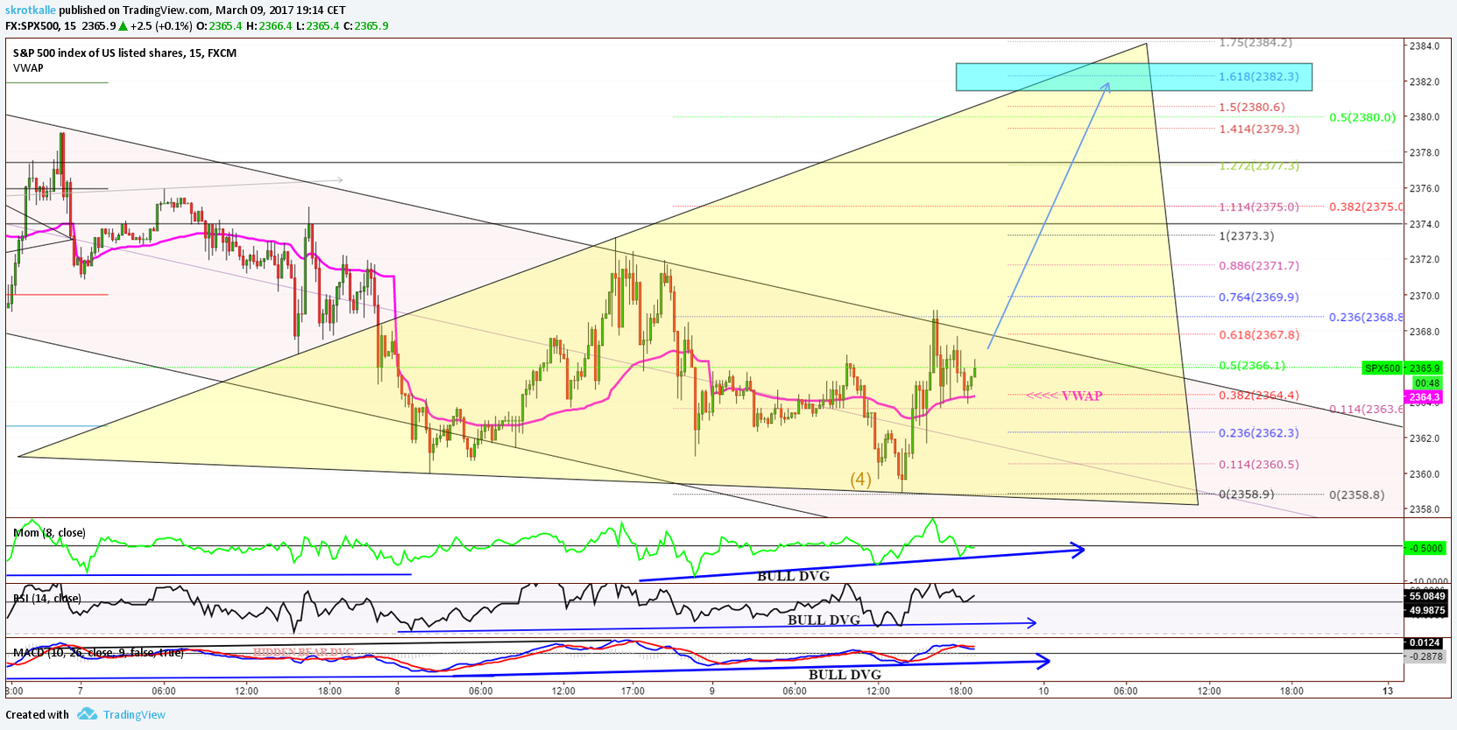Click the HIDDEN BEAR DVG annotation

tap(304, 652)
